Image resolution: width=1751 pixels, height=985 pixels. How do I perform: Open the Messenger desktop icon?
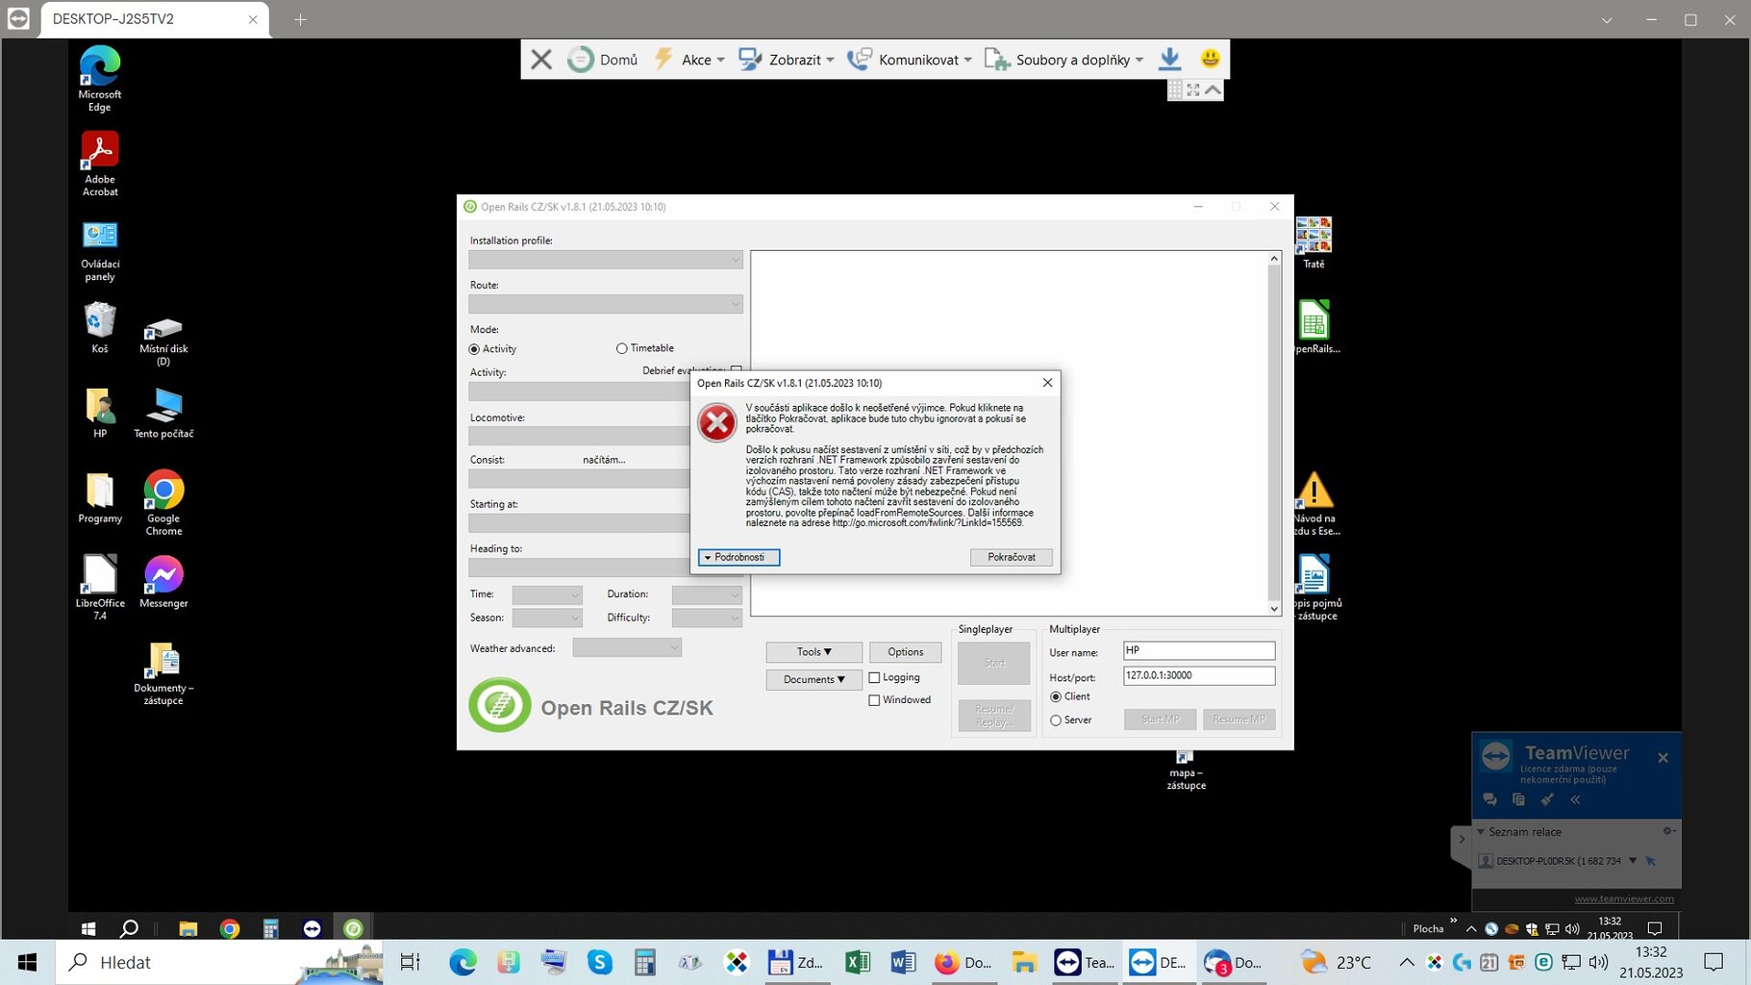[163, 576]
